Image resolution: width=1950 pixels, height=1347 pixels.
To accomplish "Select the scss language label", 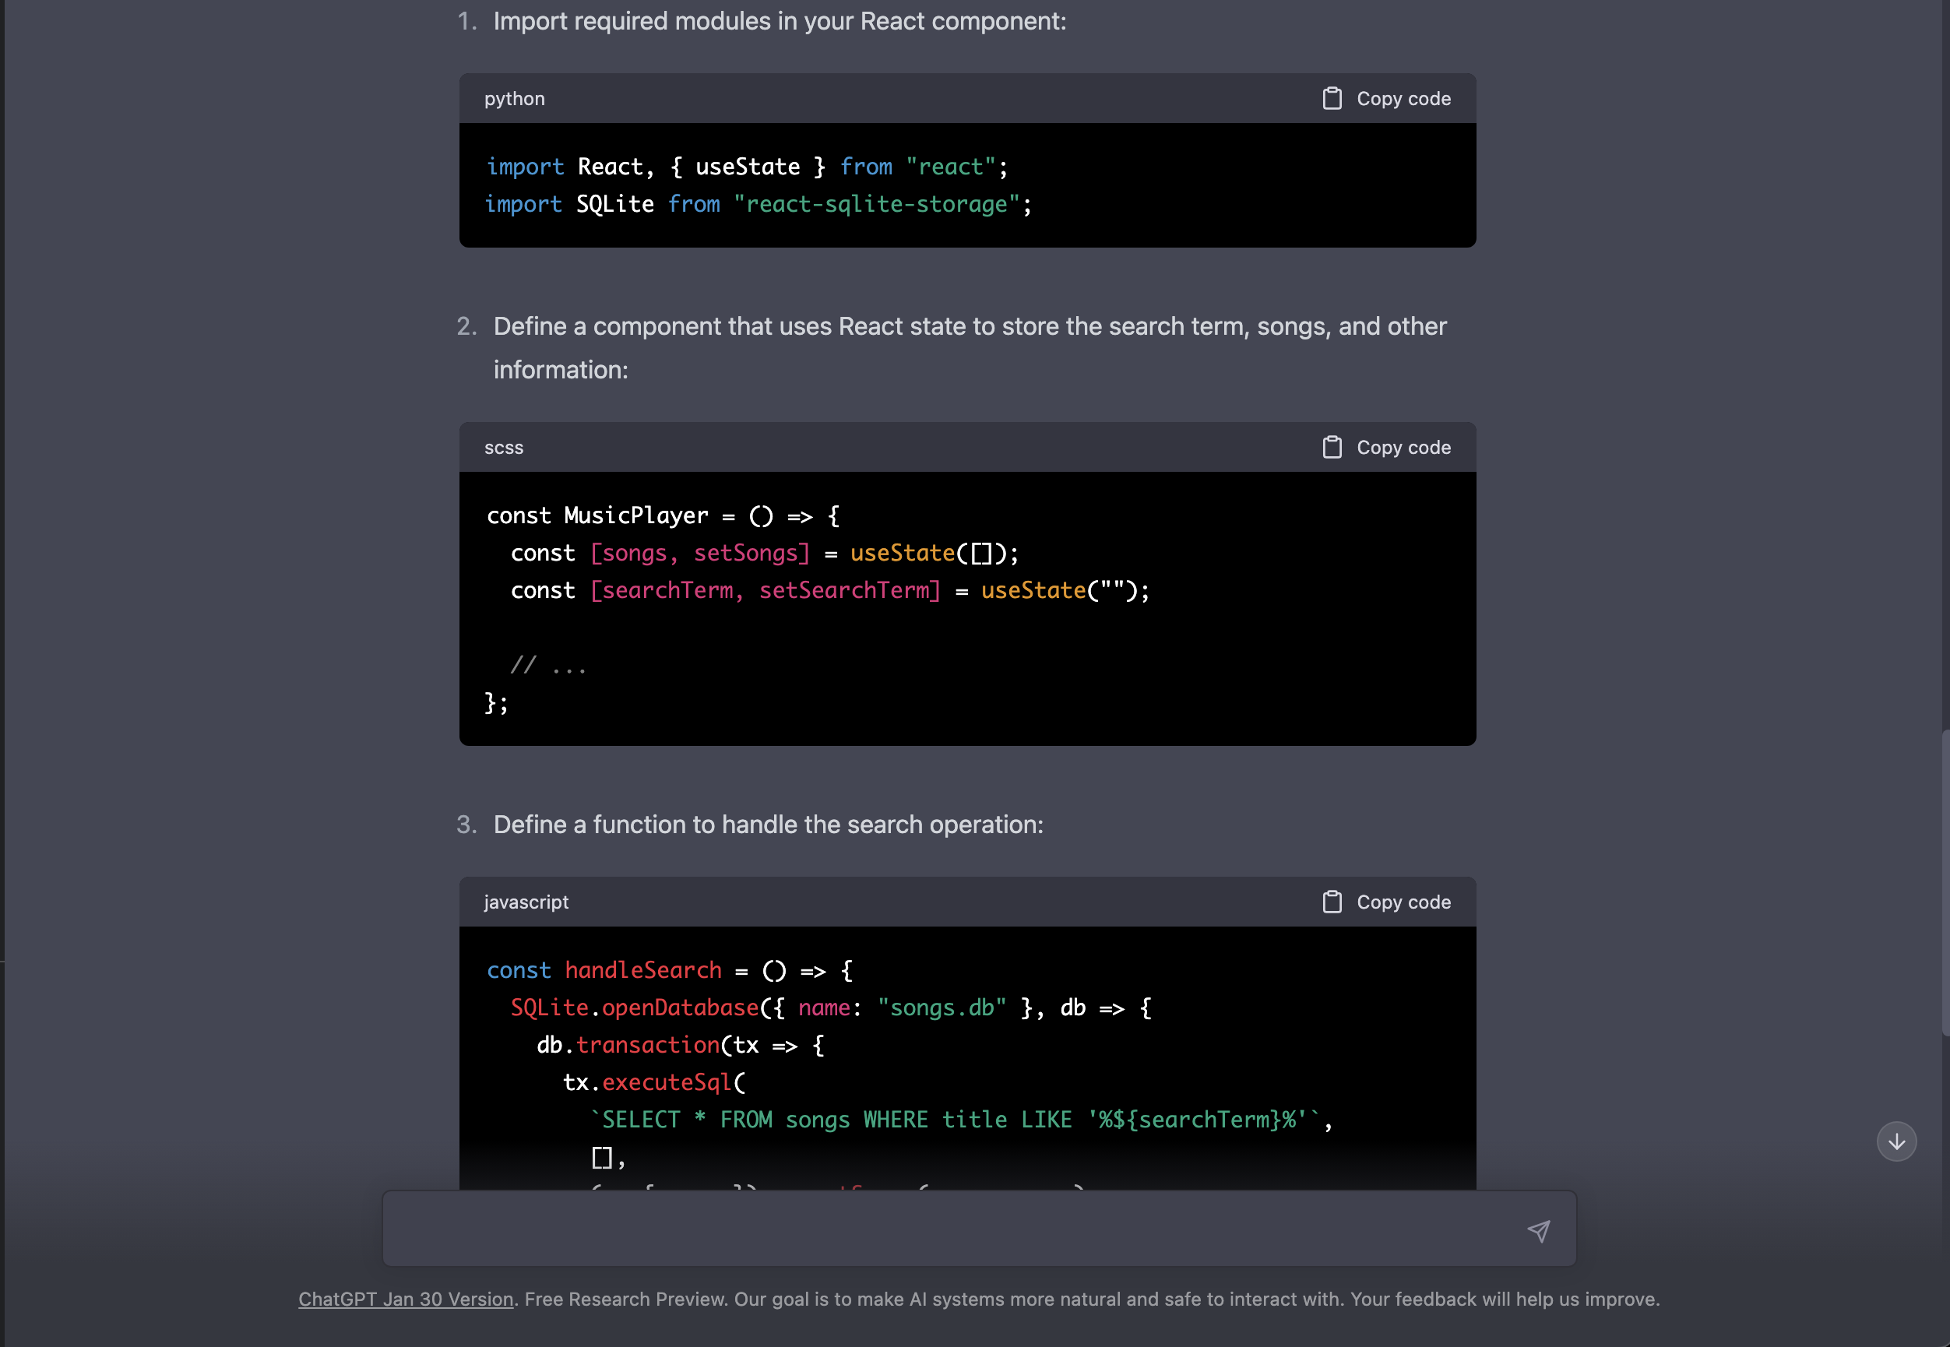I will (504, 447).
